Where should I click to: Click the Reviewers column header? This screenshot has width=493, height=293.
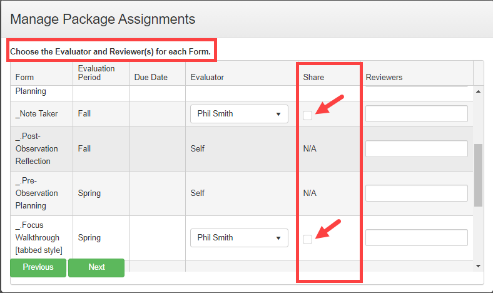384,78
